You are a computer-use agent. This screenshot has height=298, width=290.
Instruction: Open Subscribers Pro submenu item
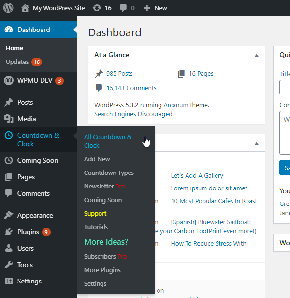[x=105, y=256]
